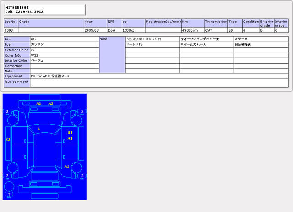Click the spare tire T marker

9,194
